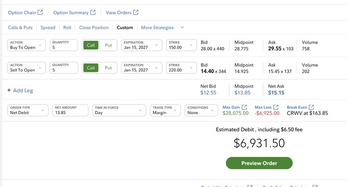Screen dimensions: 347x187
Task: Click the Option Summary link
Action: 71,13
